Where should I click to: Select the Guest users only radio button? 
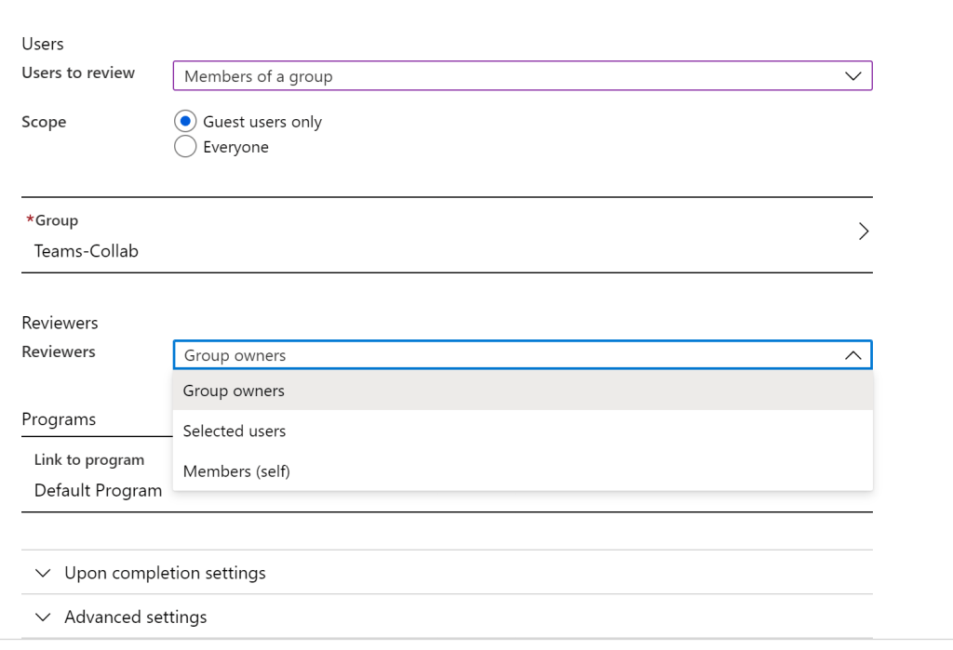point(185,122)
